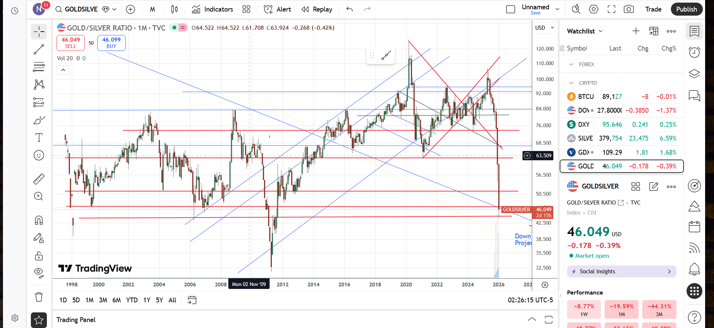Open forecasting and measurement tools
The image size is (714, 328).
(x=39, y=102)
